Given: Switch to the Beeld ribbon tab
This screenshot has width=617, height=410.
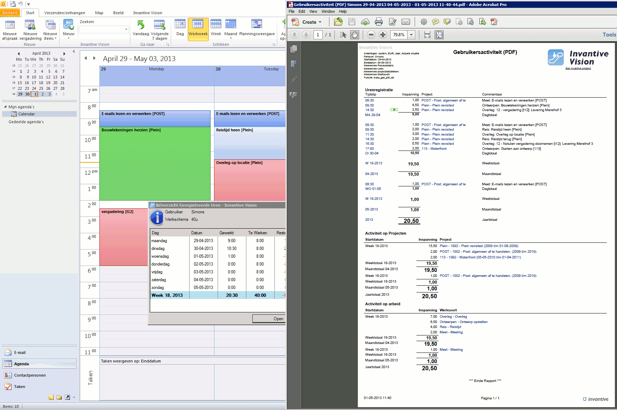Looking at the screenshot, I should coord(118,13).
